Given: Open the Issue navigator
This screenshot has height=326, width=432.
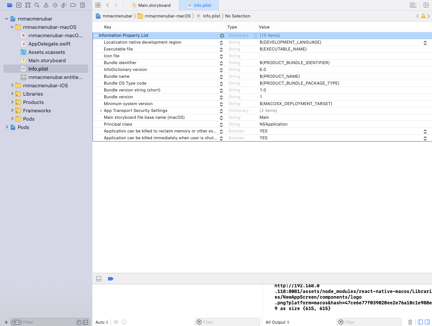Looking at the screenshot, I should click(x=46, y=5).
